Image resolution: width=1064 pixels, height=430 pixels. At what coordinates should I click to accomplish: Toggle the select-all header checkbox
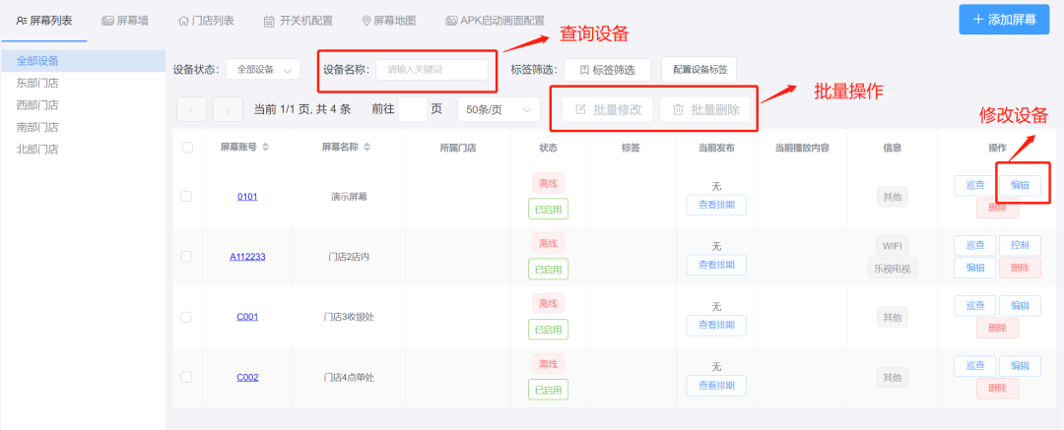188,148
